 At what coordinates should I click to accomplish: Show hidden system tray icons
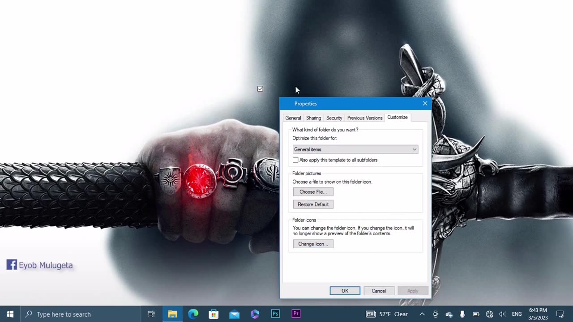coord(422,314)
